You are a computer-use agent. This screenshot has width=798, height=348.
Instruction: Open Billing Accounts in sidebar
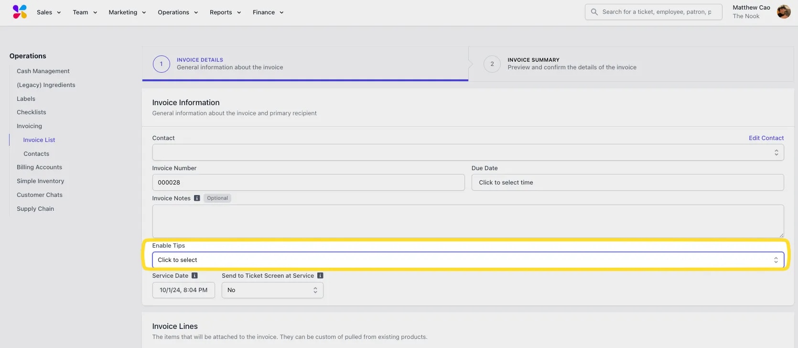point(39,167)
